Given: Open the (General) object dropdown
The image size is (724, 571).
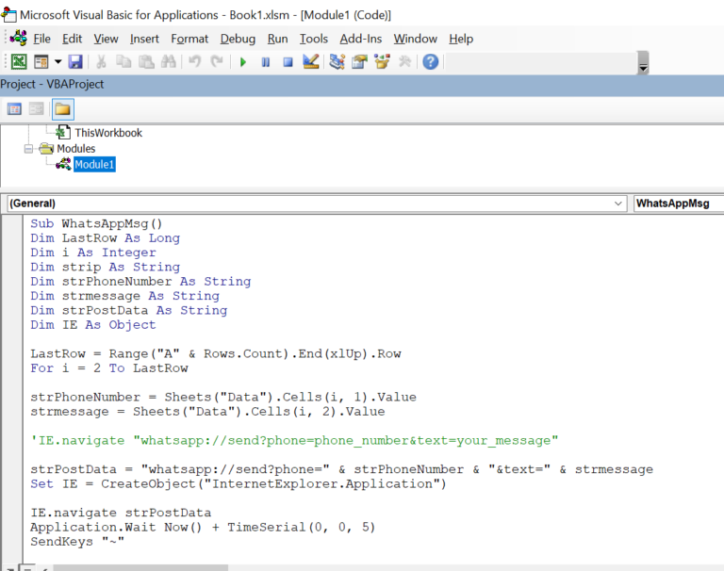Looking at the screenshot, I should 317,204.
